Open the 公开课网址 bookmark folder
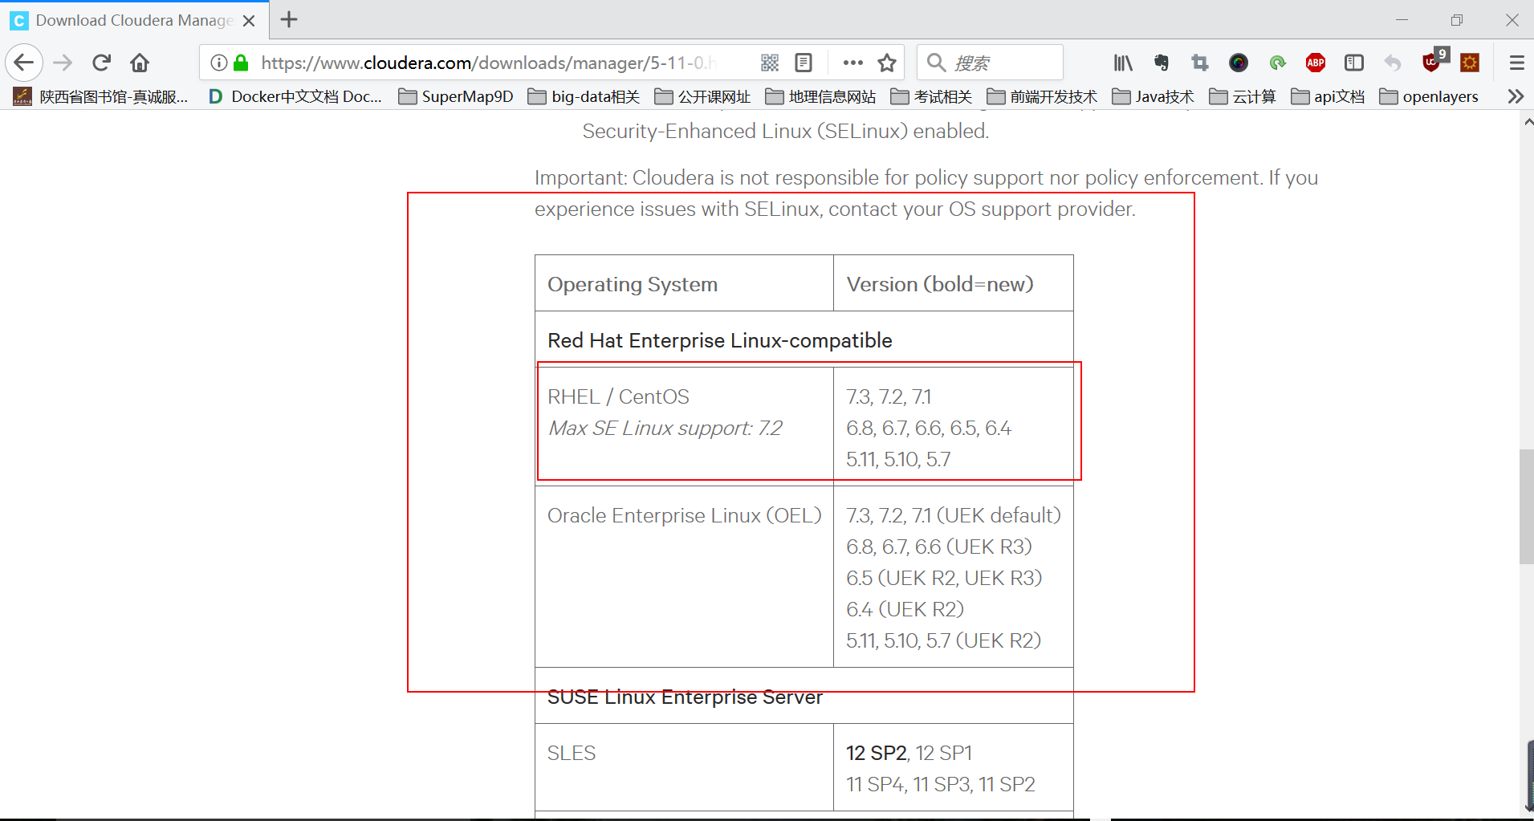Screen dimensions: 1534x821 [x=702, y=96]
